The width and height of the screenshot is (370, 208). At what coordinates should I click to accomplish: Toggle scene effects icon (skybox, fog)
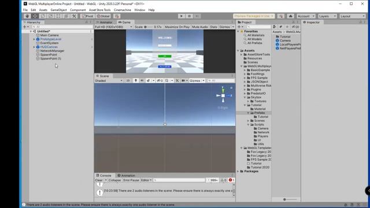(148, 81)
